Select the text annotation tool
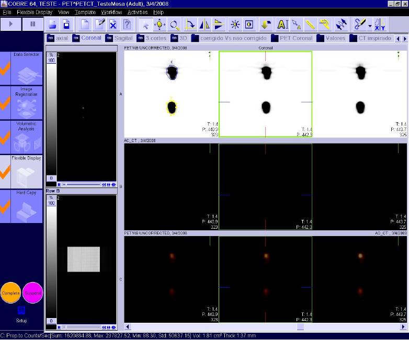Viewport: 409px width, 340px height. 282,25
